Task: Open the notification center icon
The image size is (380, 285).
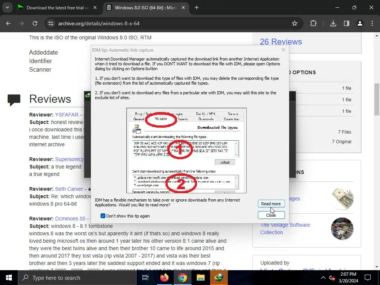Action: point(368,278)
